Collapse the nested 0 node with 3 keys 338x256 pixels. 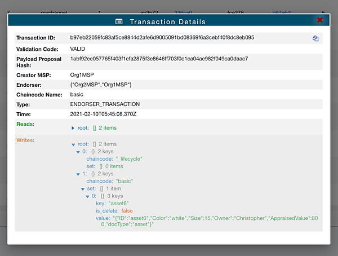(87, 196)
